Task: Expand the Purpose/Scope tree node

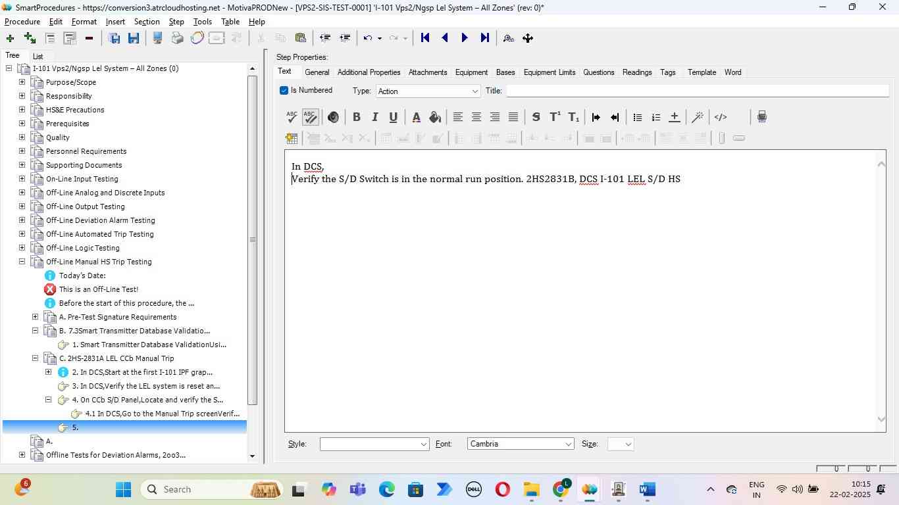Action: click(x=22, y=82)
